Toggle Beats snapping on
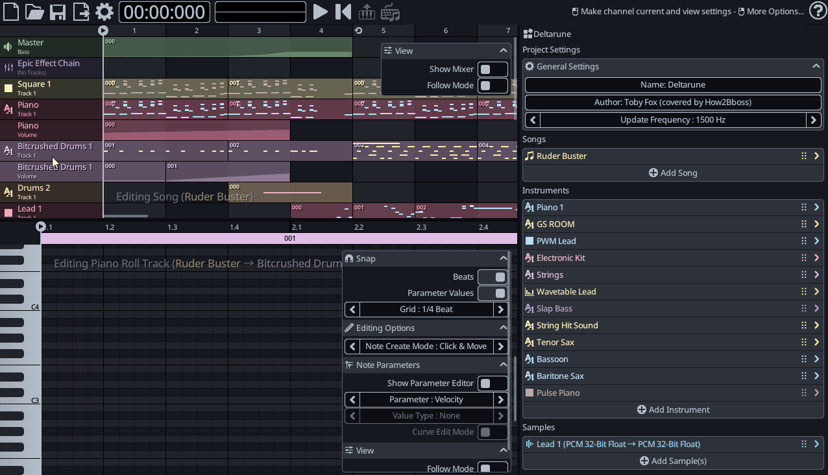The height and width of the screenshot is (475, 828). click(493, 277)
